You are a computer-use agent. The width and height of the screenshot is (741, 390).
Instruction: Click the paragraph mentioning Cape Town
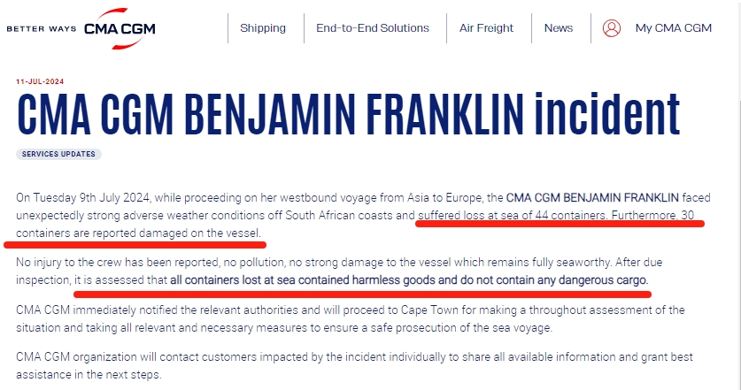pyautogui.click(x=351, y=318)
